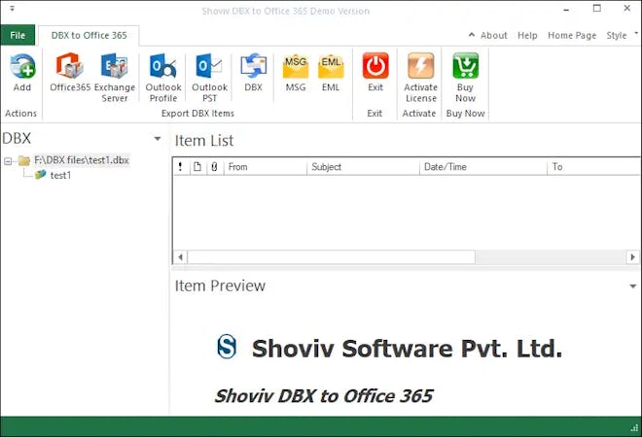642x437 pixels.
Task: Click the Shoviv S logo in preview
Action: [227, 347]
